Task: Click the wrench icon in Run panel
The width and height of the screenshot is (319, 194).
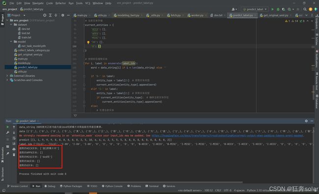Action: [8, 132]
